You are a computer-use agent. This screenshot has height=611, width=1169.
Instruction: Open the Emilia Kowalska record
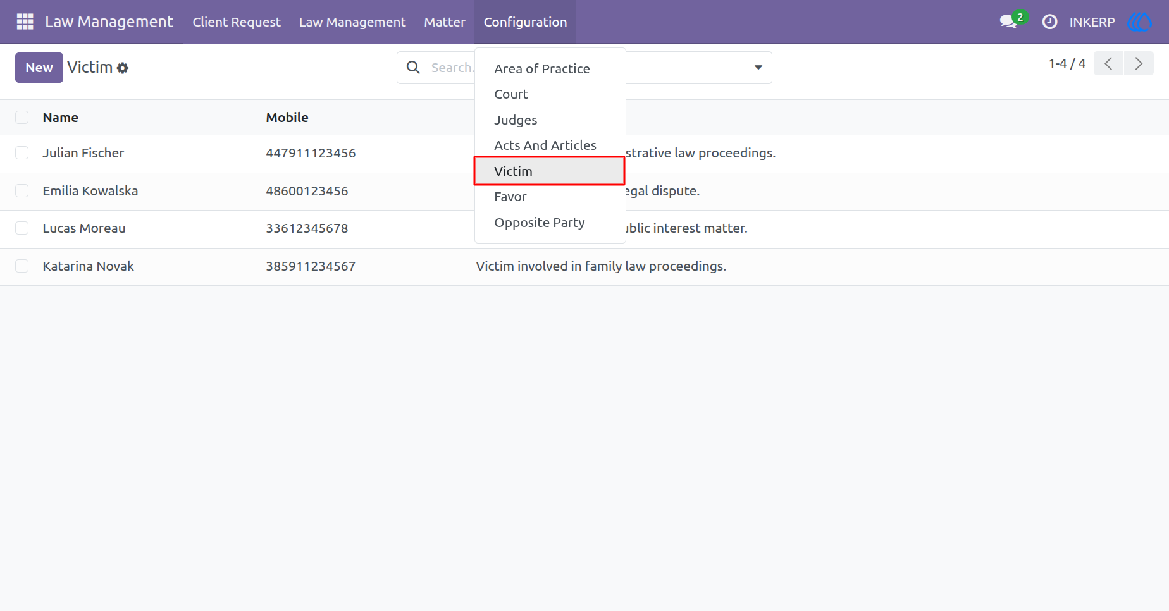90,191
